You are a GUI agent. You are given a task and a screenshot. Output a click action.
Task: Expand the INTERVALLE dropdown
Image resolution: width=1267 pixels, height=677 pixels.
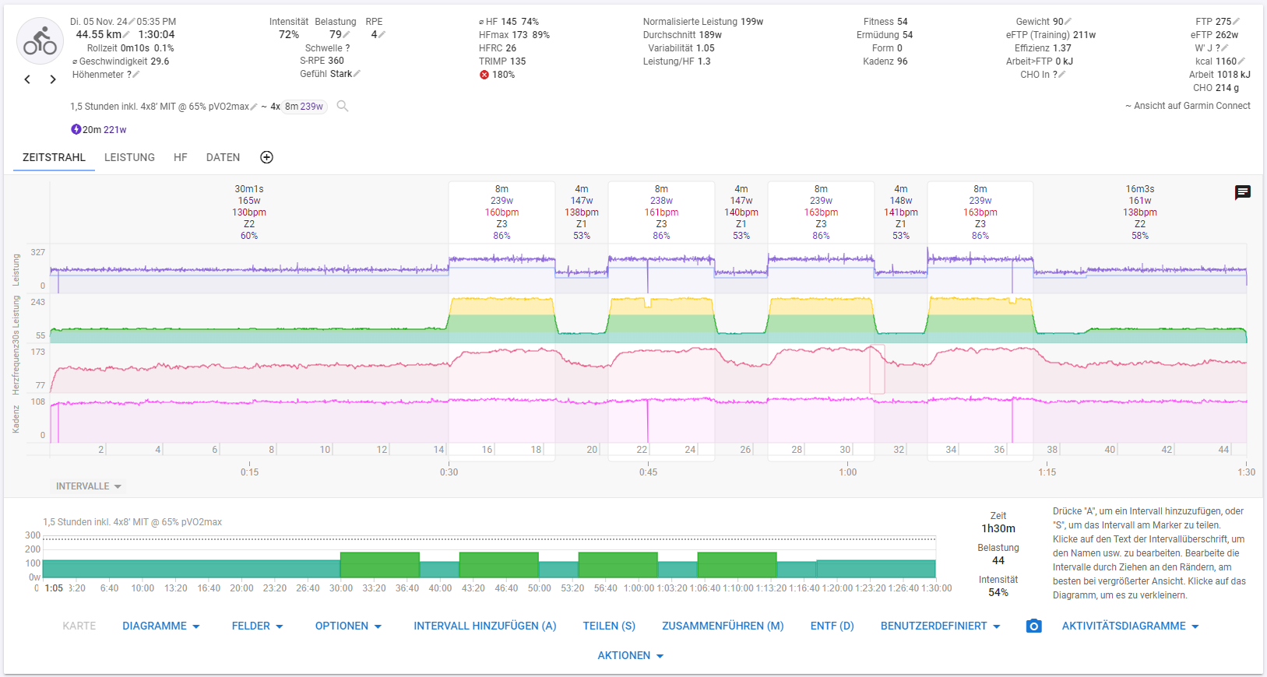point(89,486)
